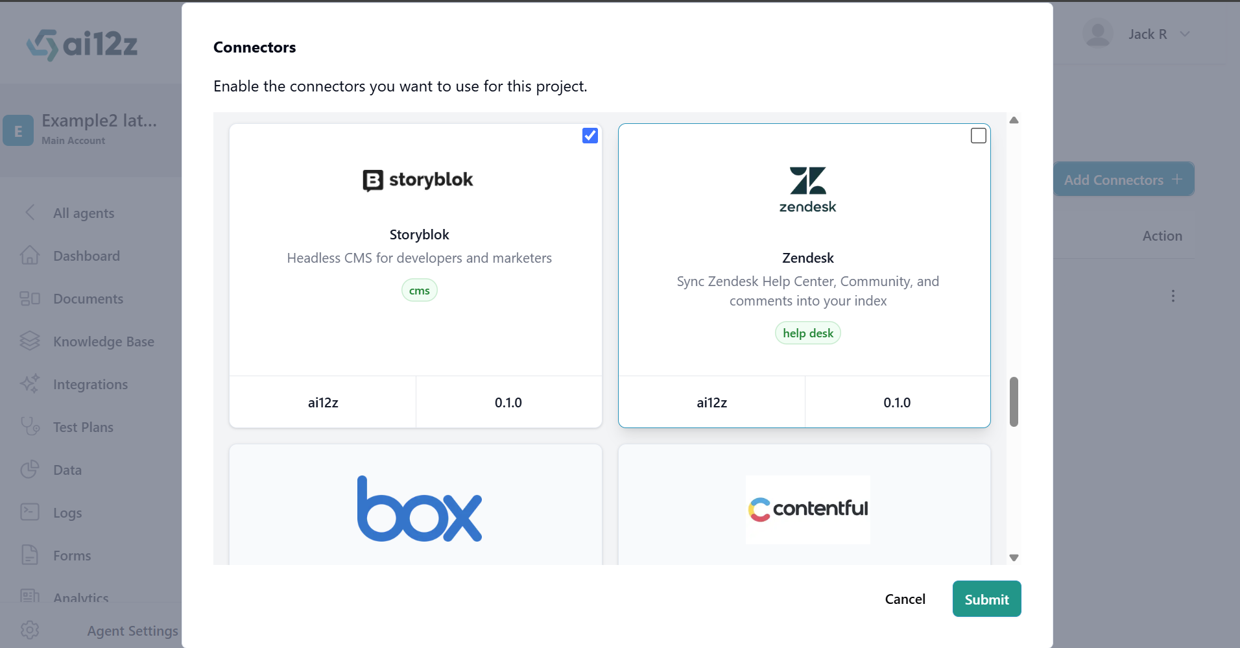Select the cms tag on Storyblok
1240x648 pixels.
pos(419,291)
